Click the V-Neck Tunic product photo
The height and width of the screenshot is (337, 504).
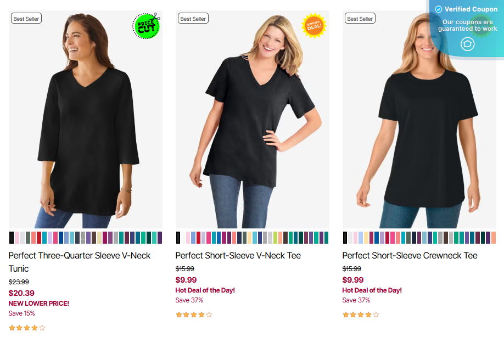coord(86,126)
